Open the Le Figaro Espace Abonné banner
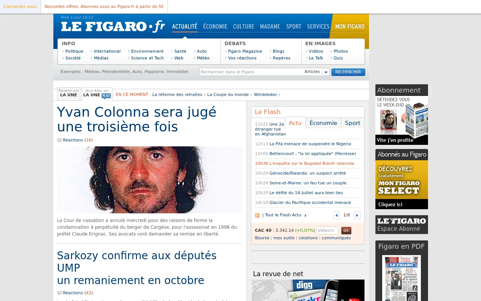The width and height of the screenshot is (481, 301). [x=402, y=225]
